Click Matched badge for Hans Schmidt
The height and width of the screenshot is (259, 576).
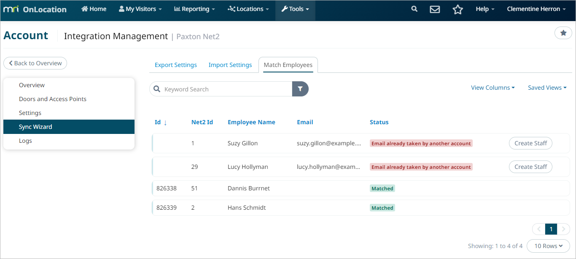pos(382,208)
